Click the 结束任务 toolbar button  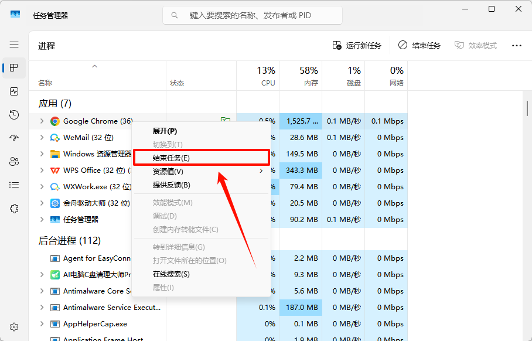pos(420,45)
